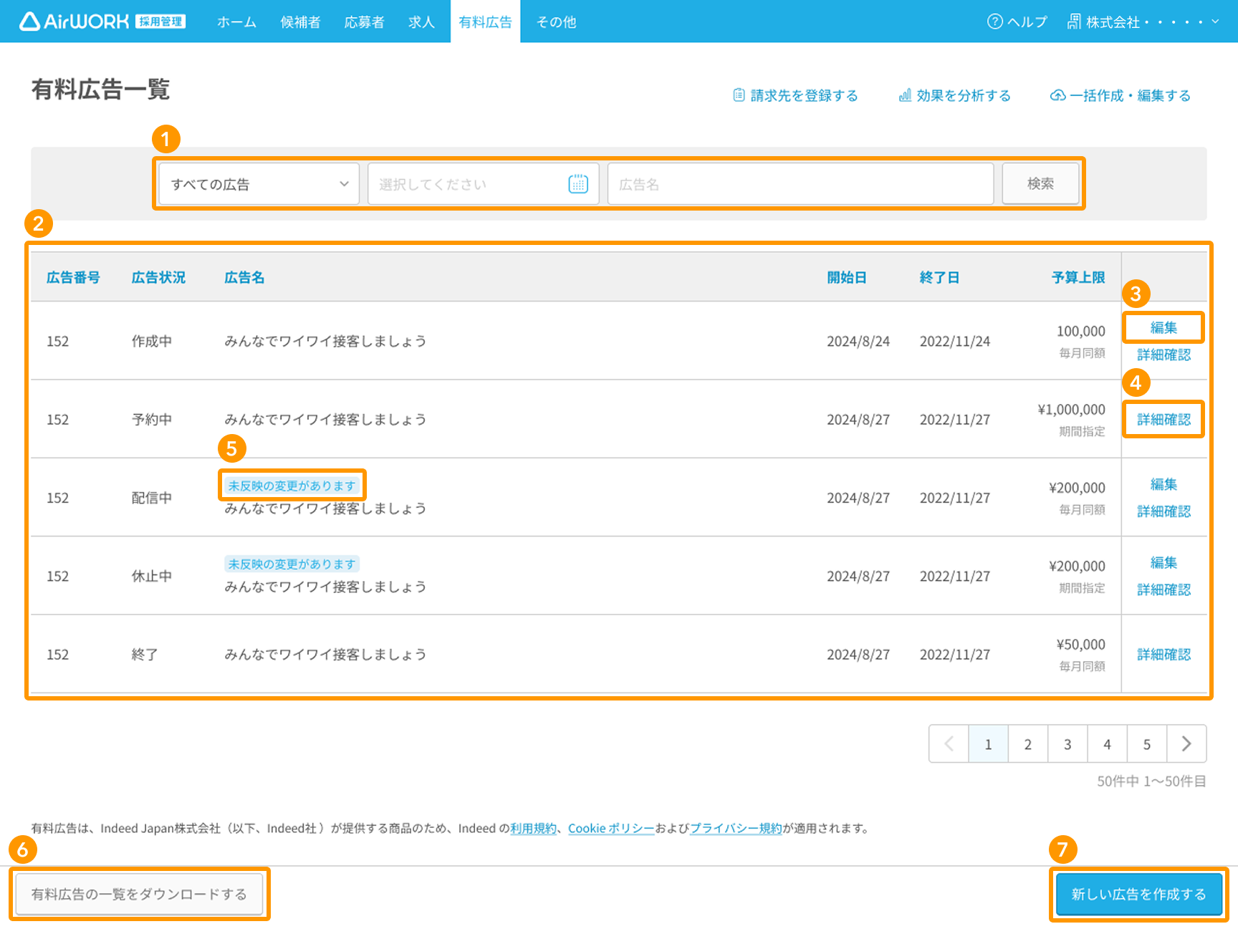Go to pagination page 5
The height and width of the screenshot is (934, 1238).
(x=1147, y=744)
